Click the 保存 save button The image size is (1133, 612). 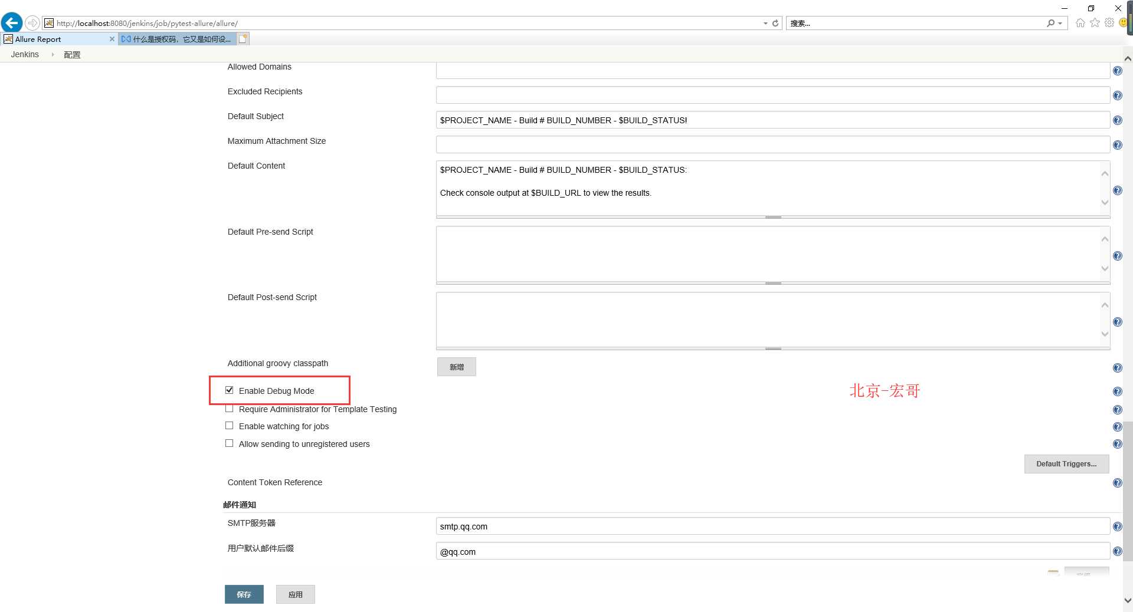244,594
